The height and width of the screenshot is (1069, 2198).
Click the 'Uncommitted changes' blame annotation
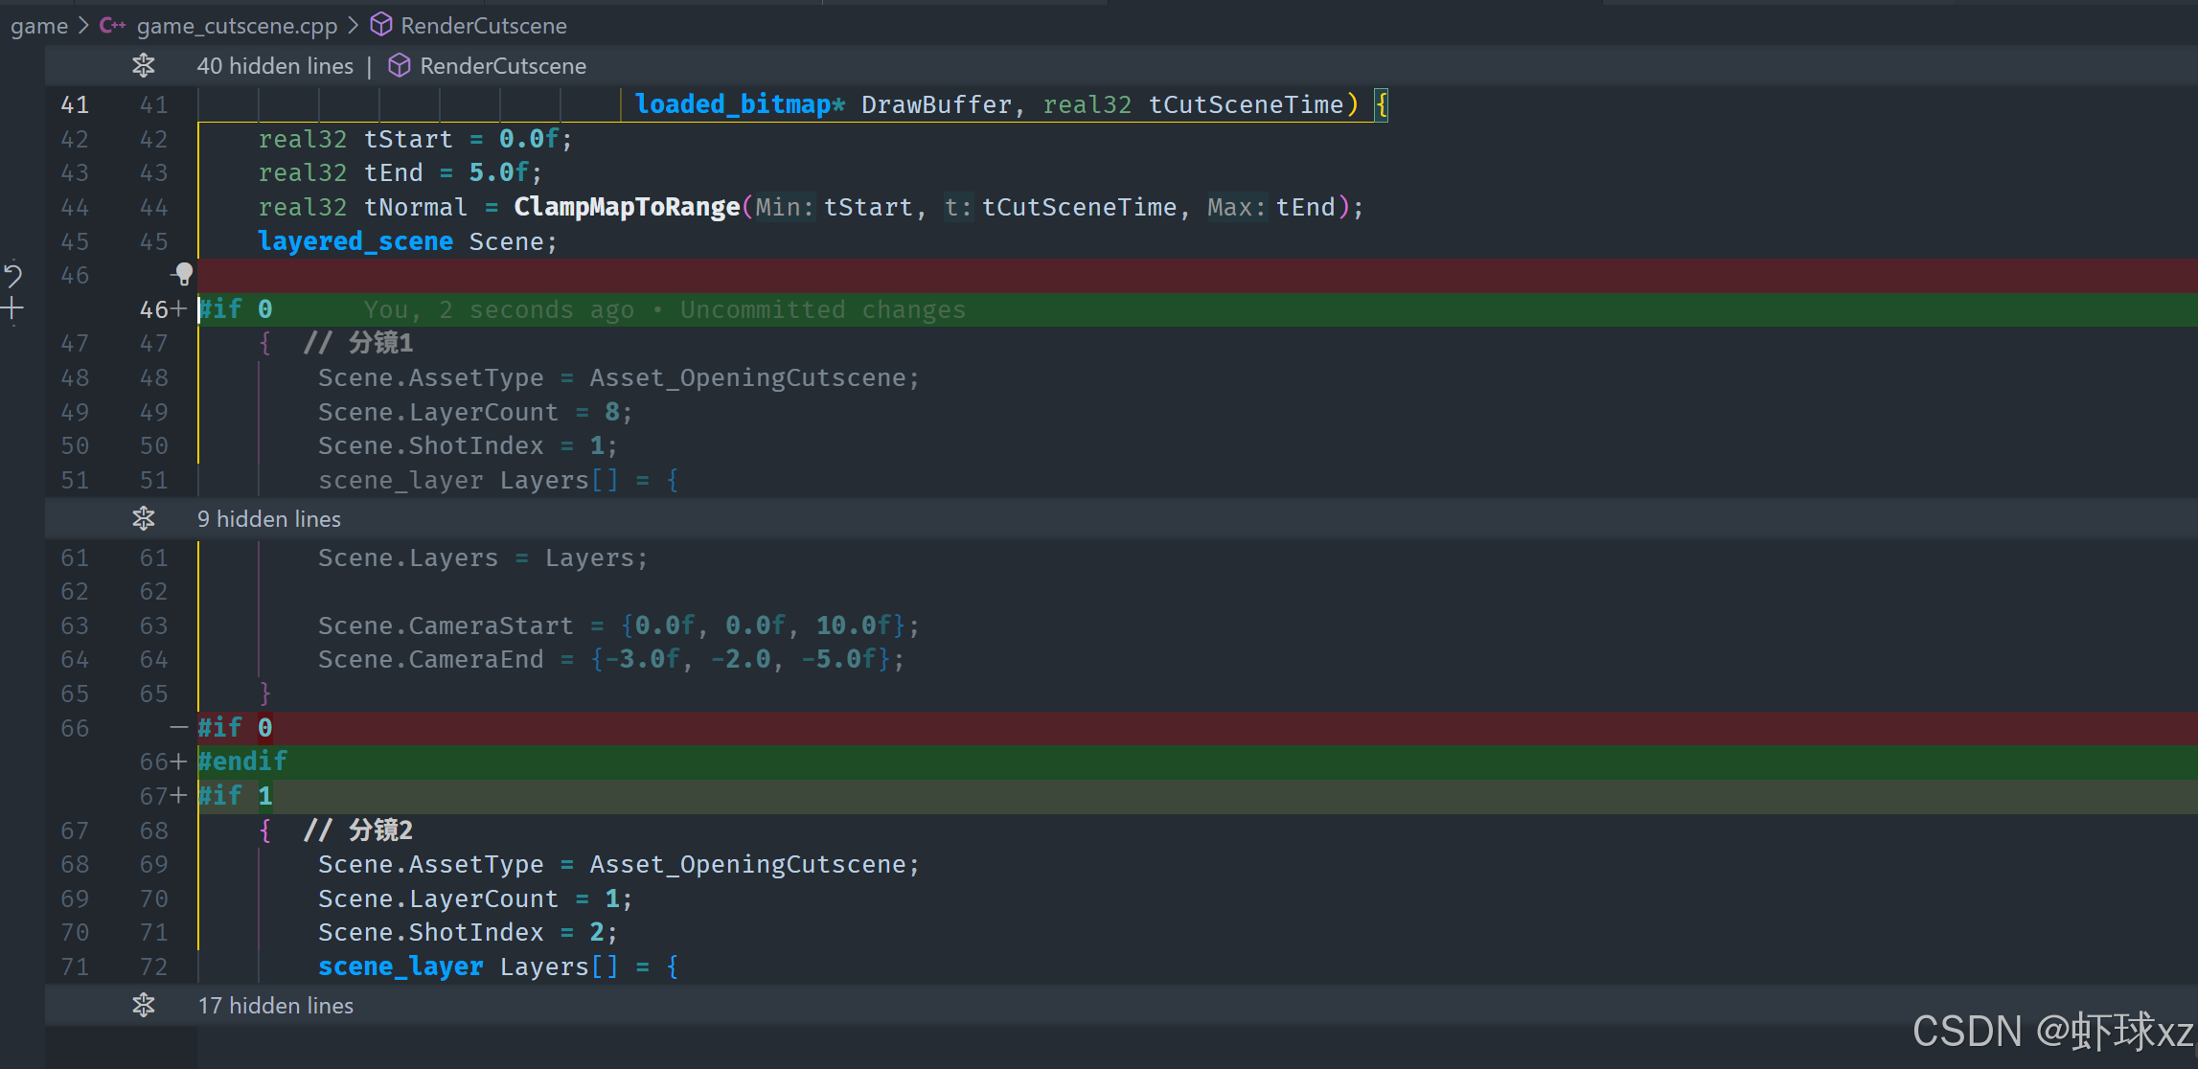coord(822,309)
